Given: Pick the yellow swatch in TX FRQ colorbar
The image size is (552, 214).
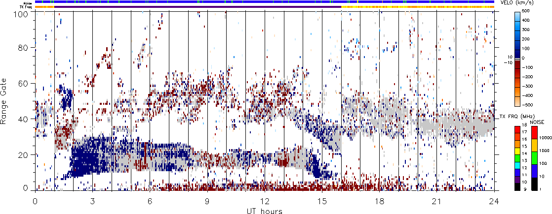Looking at the screenshot, I should click(517, 151).
